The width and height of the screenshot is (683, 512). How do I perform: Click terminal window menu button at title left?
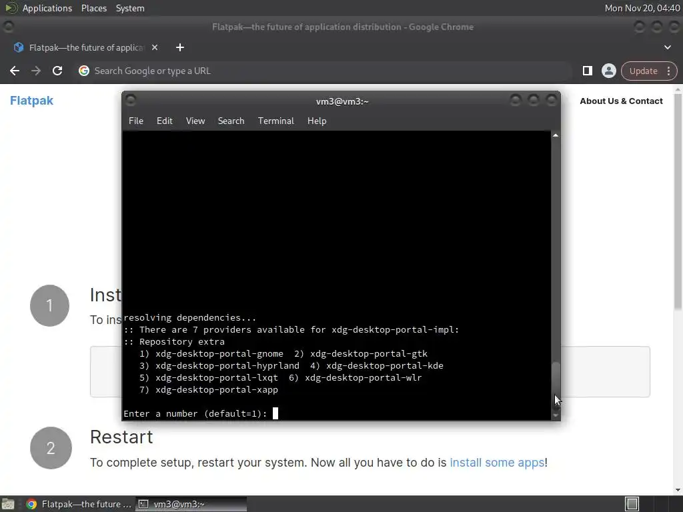(x=131, y=101)
